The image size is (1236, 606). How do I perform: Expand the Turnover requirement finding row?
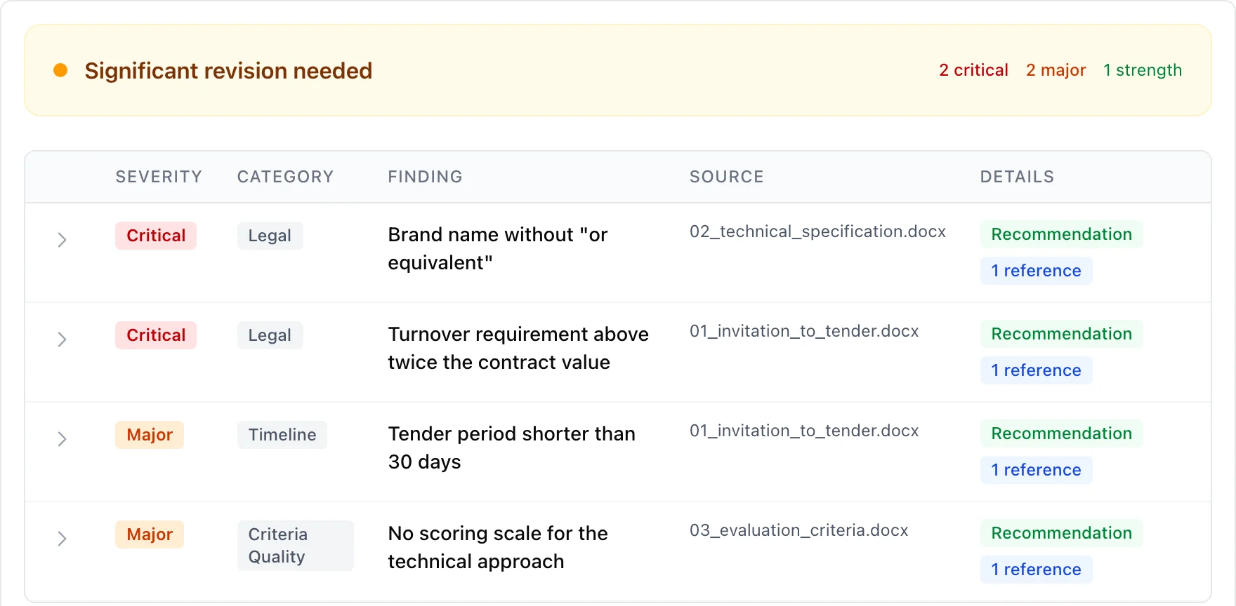click(62, 339)
